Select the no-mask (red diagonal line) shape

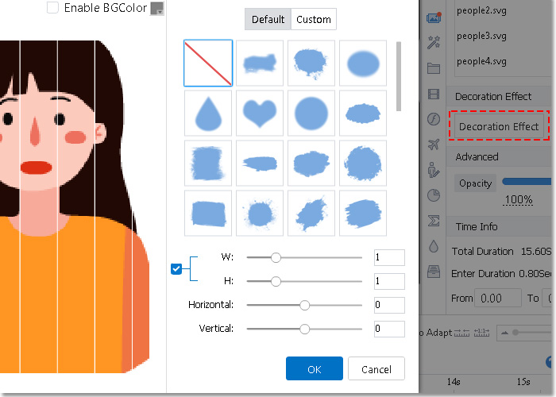208,63
